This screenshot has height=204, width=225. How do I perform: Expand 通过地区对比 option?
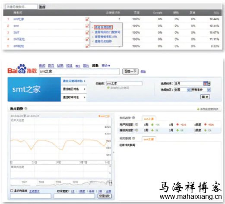(74, 89)
